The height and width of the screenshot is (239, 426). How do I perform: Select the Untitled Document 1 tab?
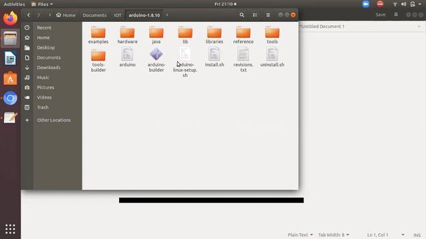point(322,27)
